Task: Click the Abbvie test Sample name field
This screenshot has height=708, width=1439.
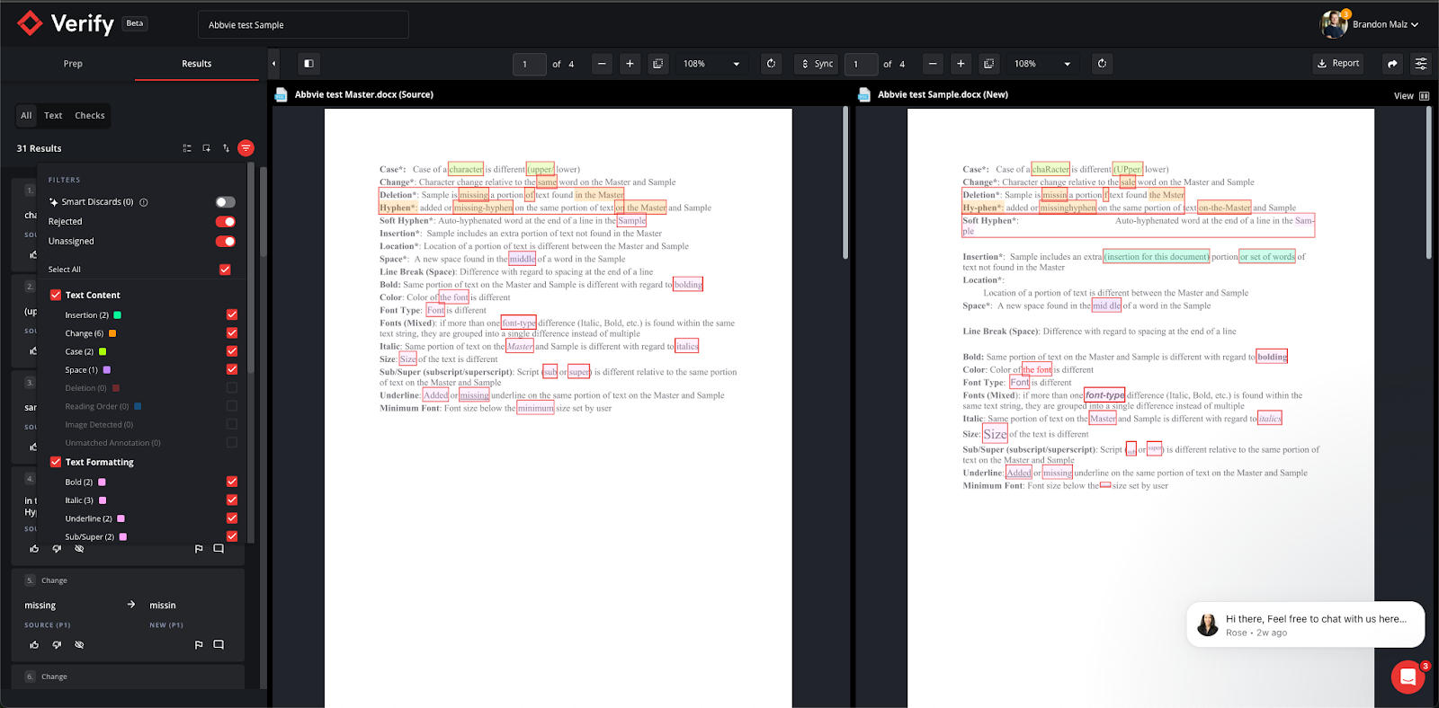Action: 303,25
